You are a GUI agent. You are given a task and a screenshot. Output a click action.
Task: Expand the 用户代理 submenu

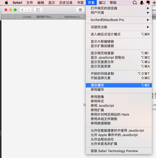(x=119, y=13)
